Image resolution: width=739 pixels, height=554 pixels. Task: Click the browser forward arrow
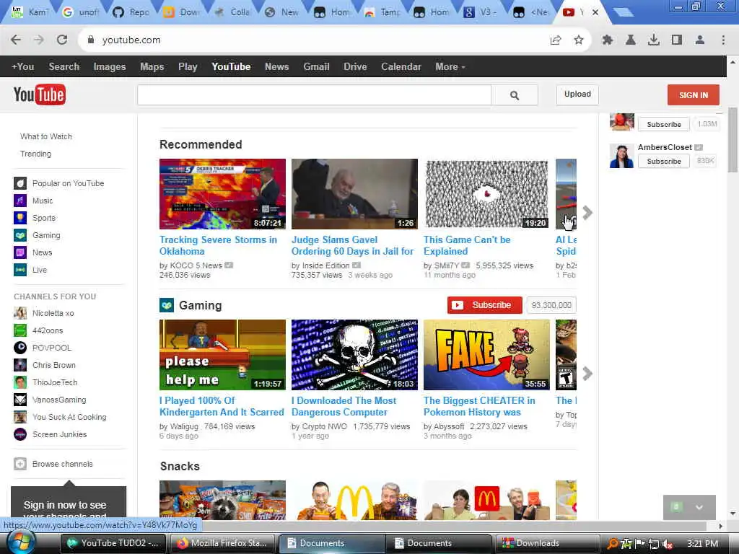point(39,40)
